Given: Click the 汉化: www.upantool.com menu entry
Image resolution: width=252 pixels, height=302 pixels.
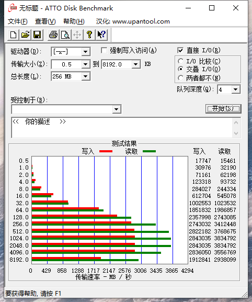Looking at the screenshot, I should pyautogui.click(x=133, y=21).
